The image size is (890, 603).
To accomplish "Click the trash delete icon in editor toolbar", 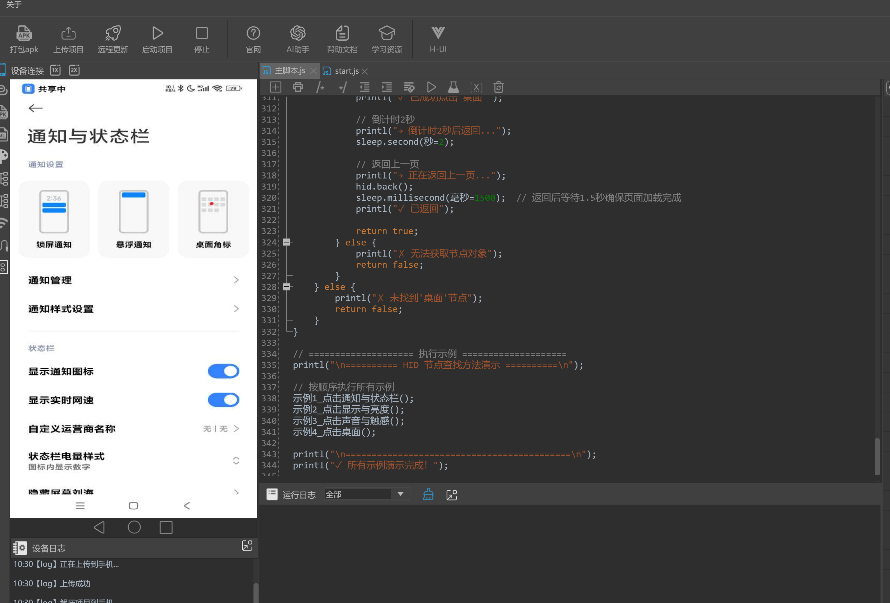I will 498,87.
